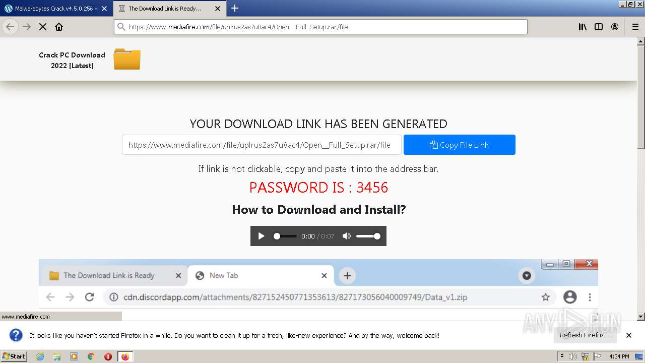Viewport: 645px width, 363px height.
Task: Open the Windows Start menu
Action: point(14,356)
